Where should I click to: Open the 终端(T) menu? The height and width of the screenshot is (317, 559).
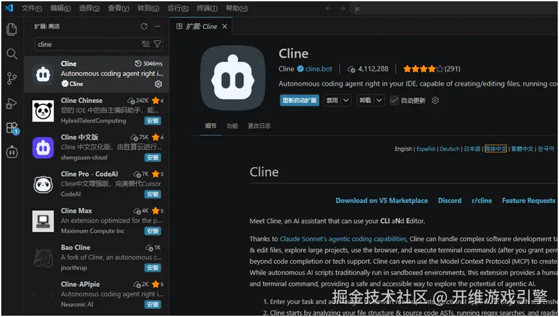coord(207,8)
